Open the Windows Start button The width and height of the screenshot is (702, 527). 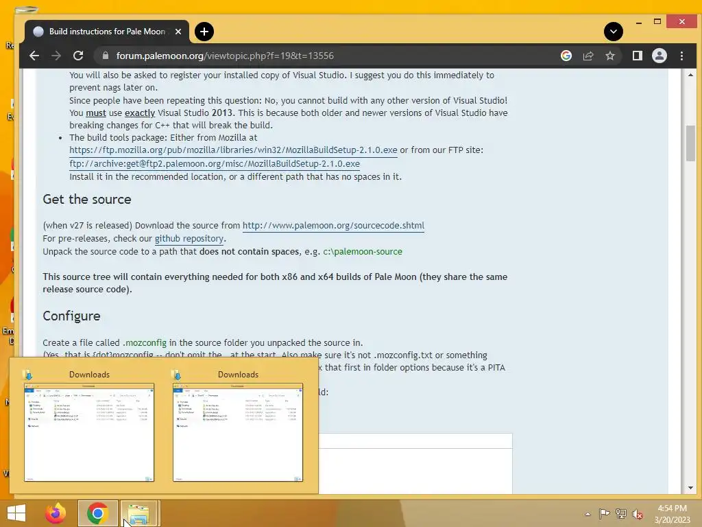pyautogui.click(x=16, y=513)
